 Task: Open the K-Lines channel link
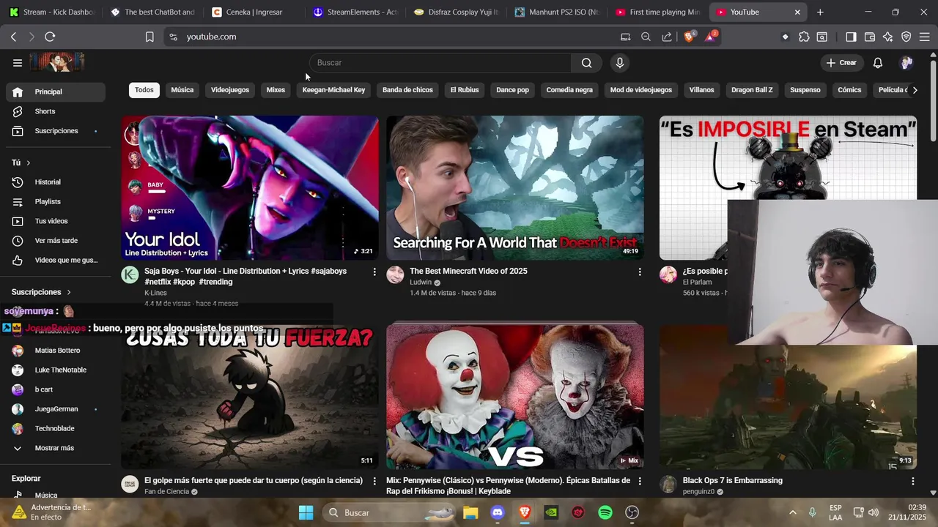155,293
